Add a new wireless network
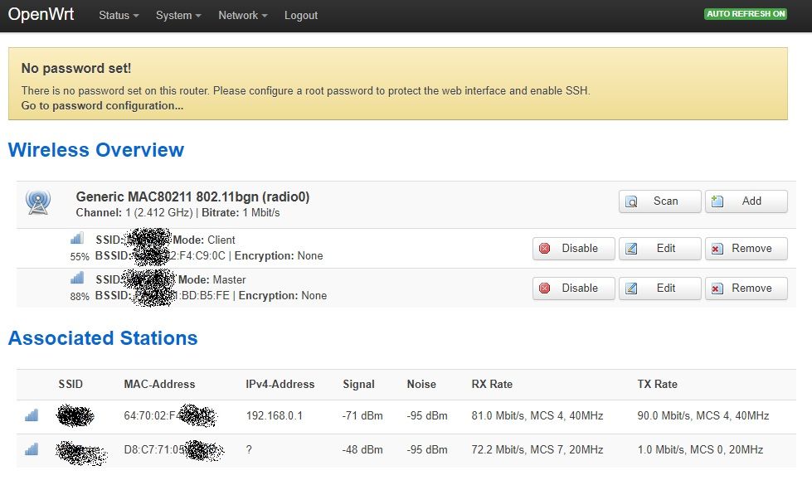 746,201
